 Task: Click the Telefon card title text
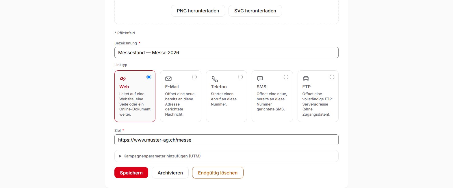click(x=219, y=87)
